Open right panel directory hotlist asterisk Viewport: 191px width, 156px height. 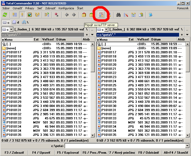point(182,35)
